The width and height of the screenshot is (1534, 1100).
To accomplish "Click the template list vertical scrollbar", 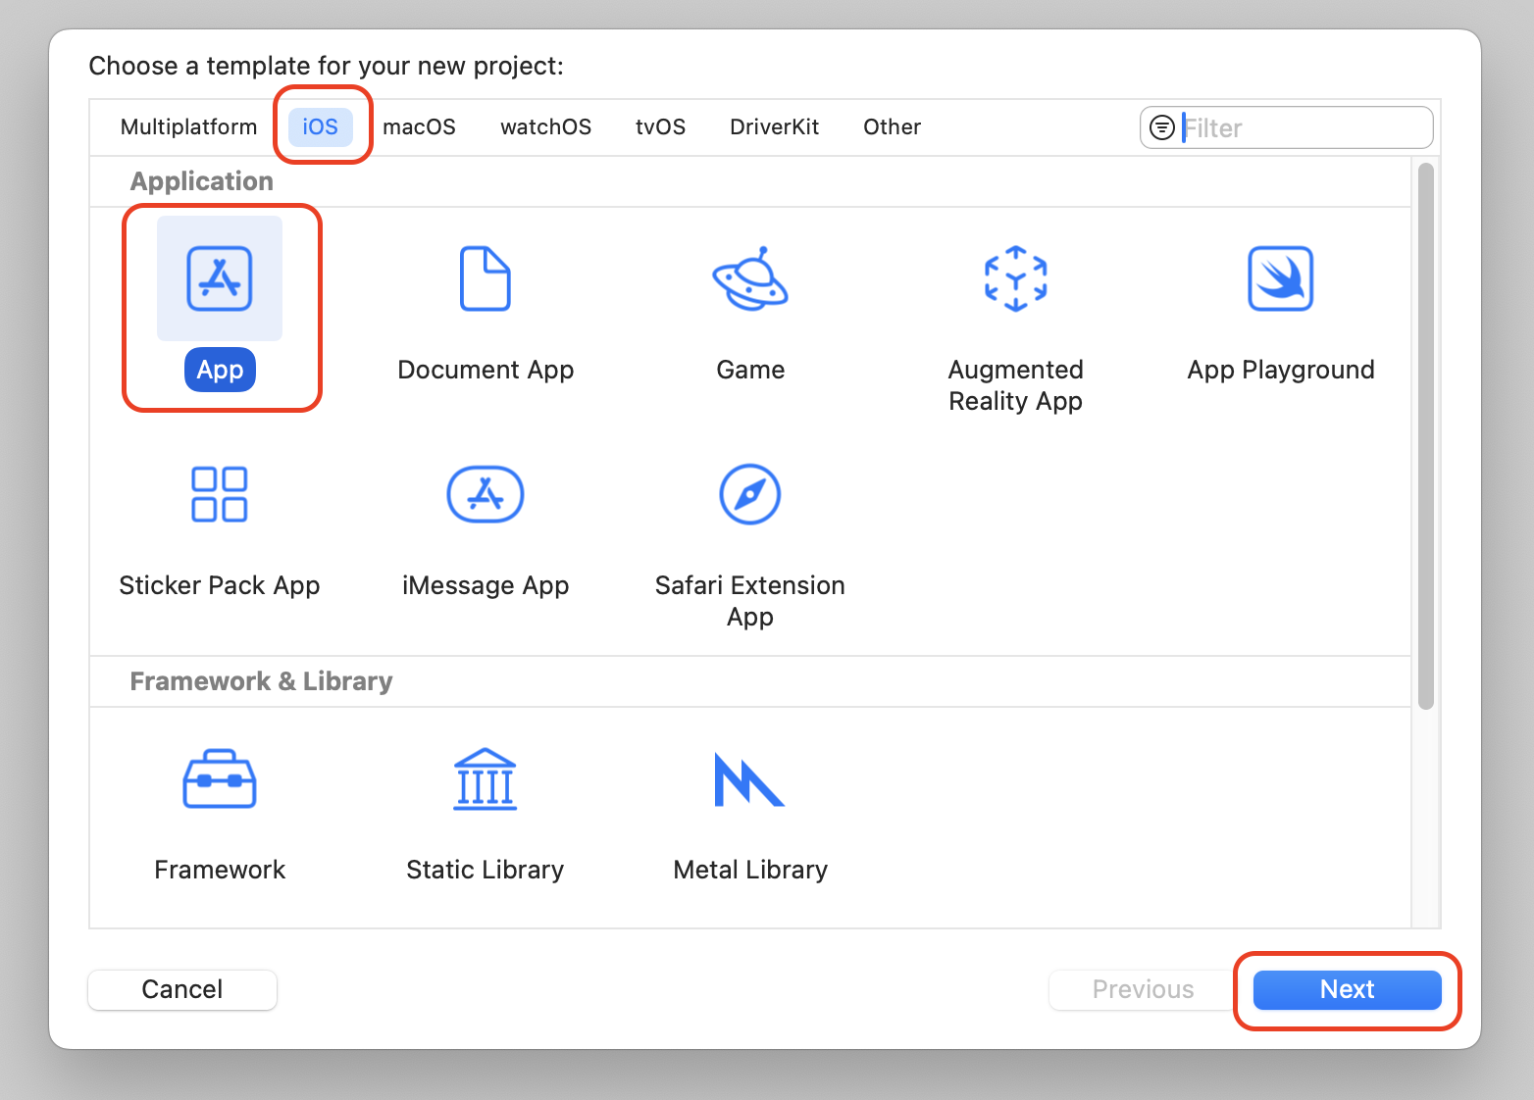I will click(x=1426, y=435).
